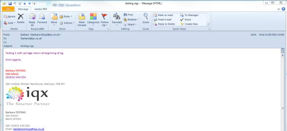This screenshot has width=287, height=131.
Task: Click the Zoom magnifier
Action: (146, 18)
